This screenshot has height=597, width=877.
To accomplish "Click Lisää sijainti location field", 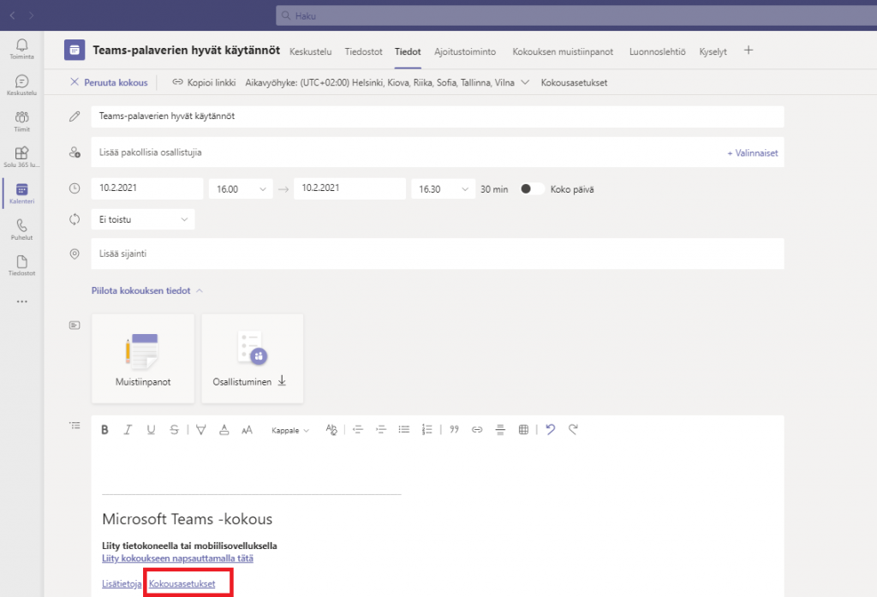I will click(x=438, y=254).
